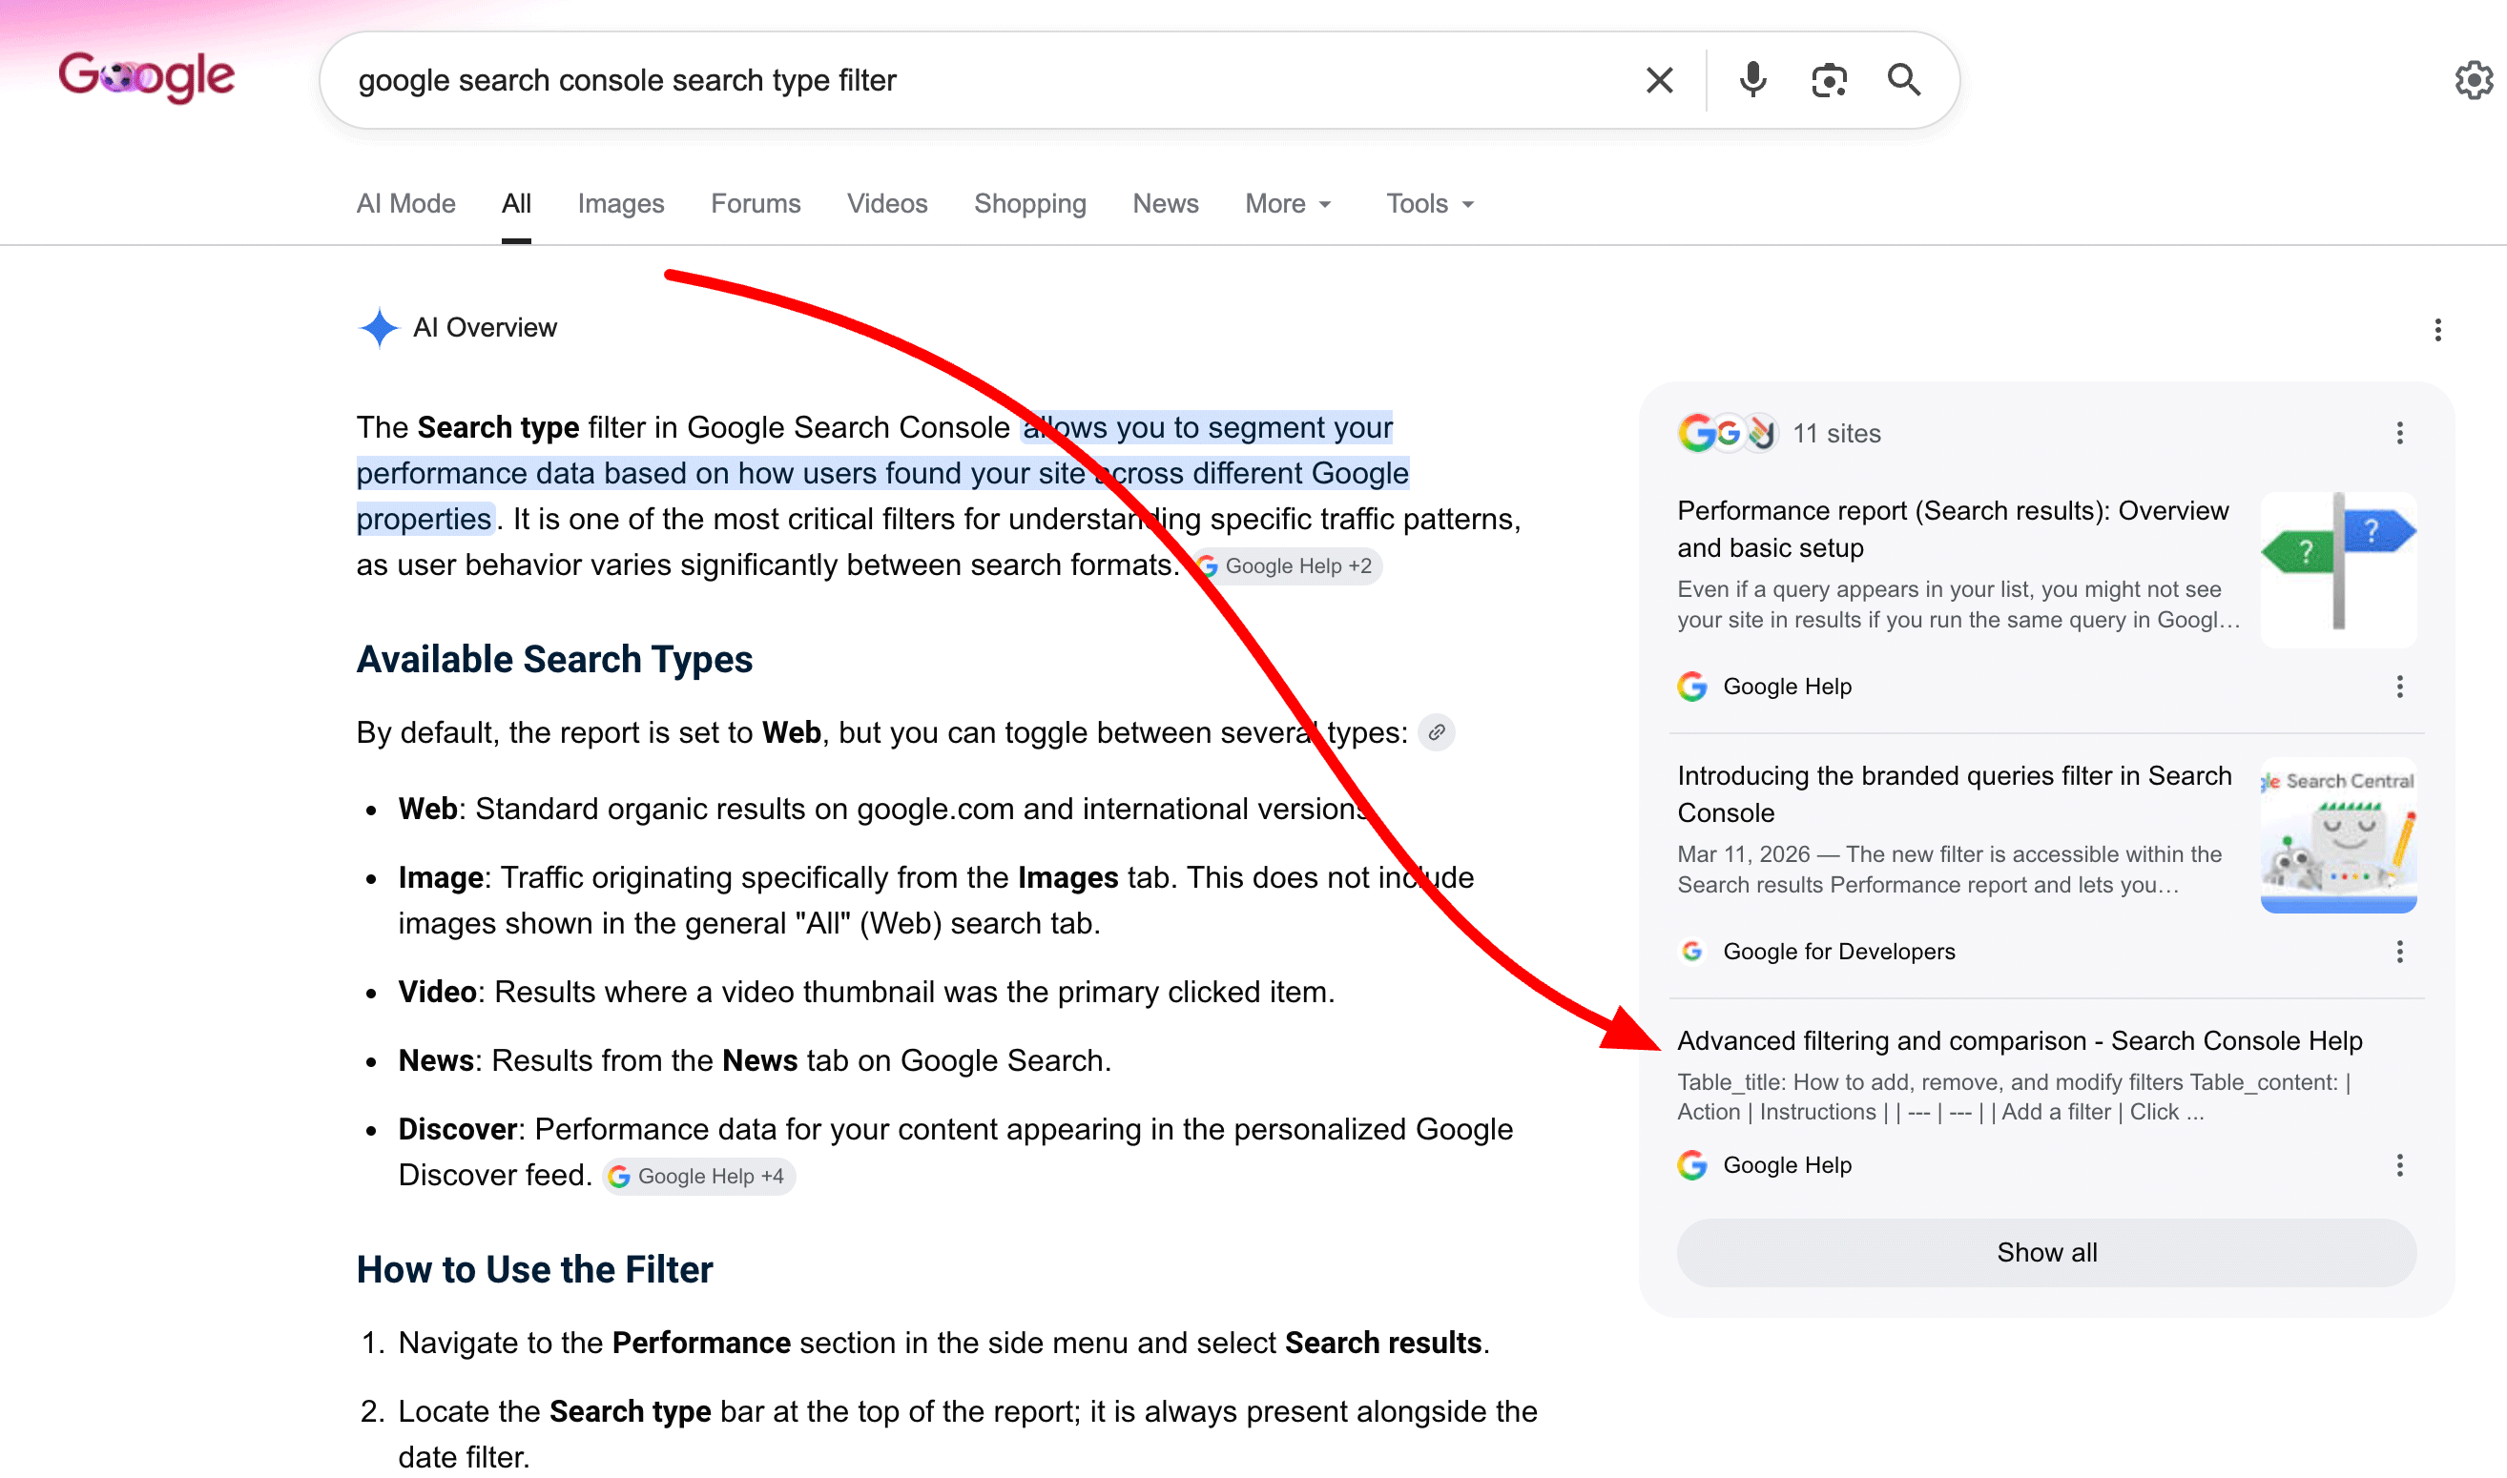Click step 1 'Navigate to the Performance section'
Image resolution: width=2507 pixels, height=1478 pixels.
(943, 1344)
